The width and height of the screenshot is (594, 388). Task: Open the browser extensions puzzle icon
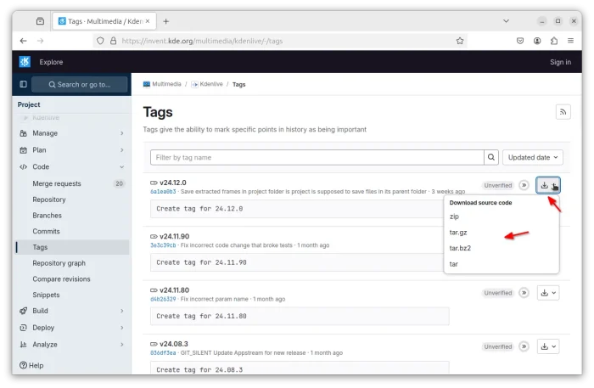(x=554, y=41)
